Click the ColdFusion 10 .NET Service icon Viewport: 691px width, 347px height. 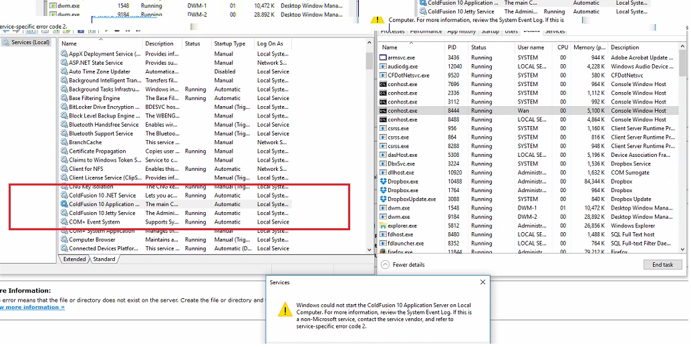(x=64, y=196)
